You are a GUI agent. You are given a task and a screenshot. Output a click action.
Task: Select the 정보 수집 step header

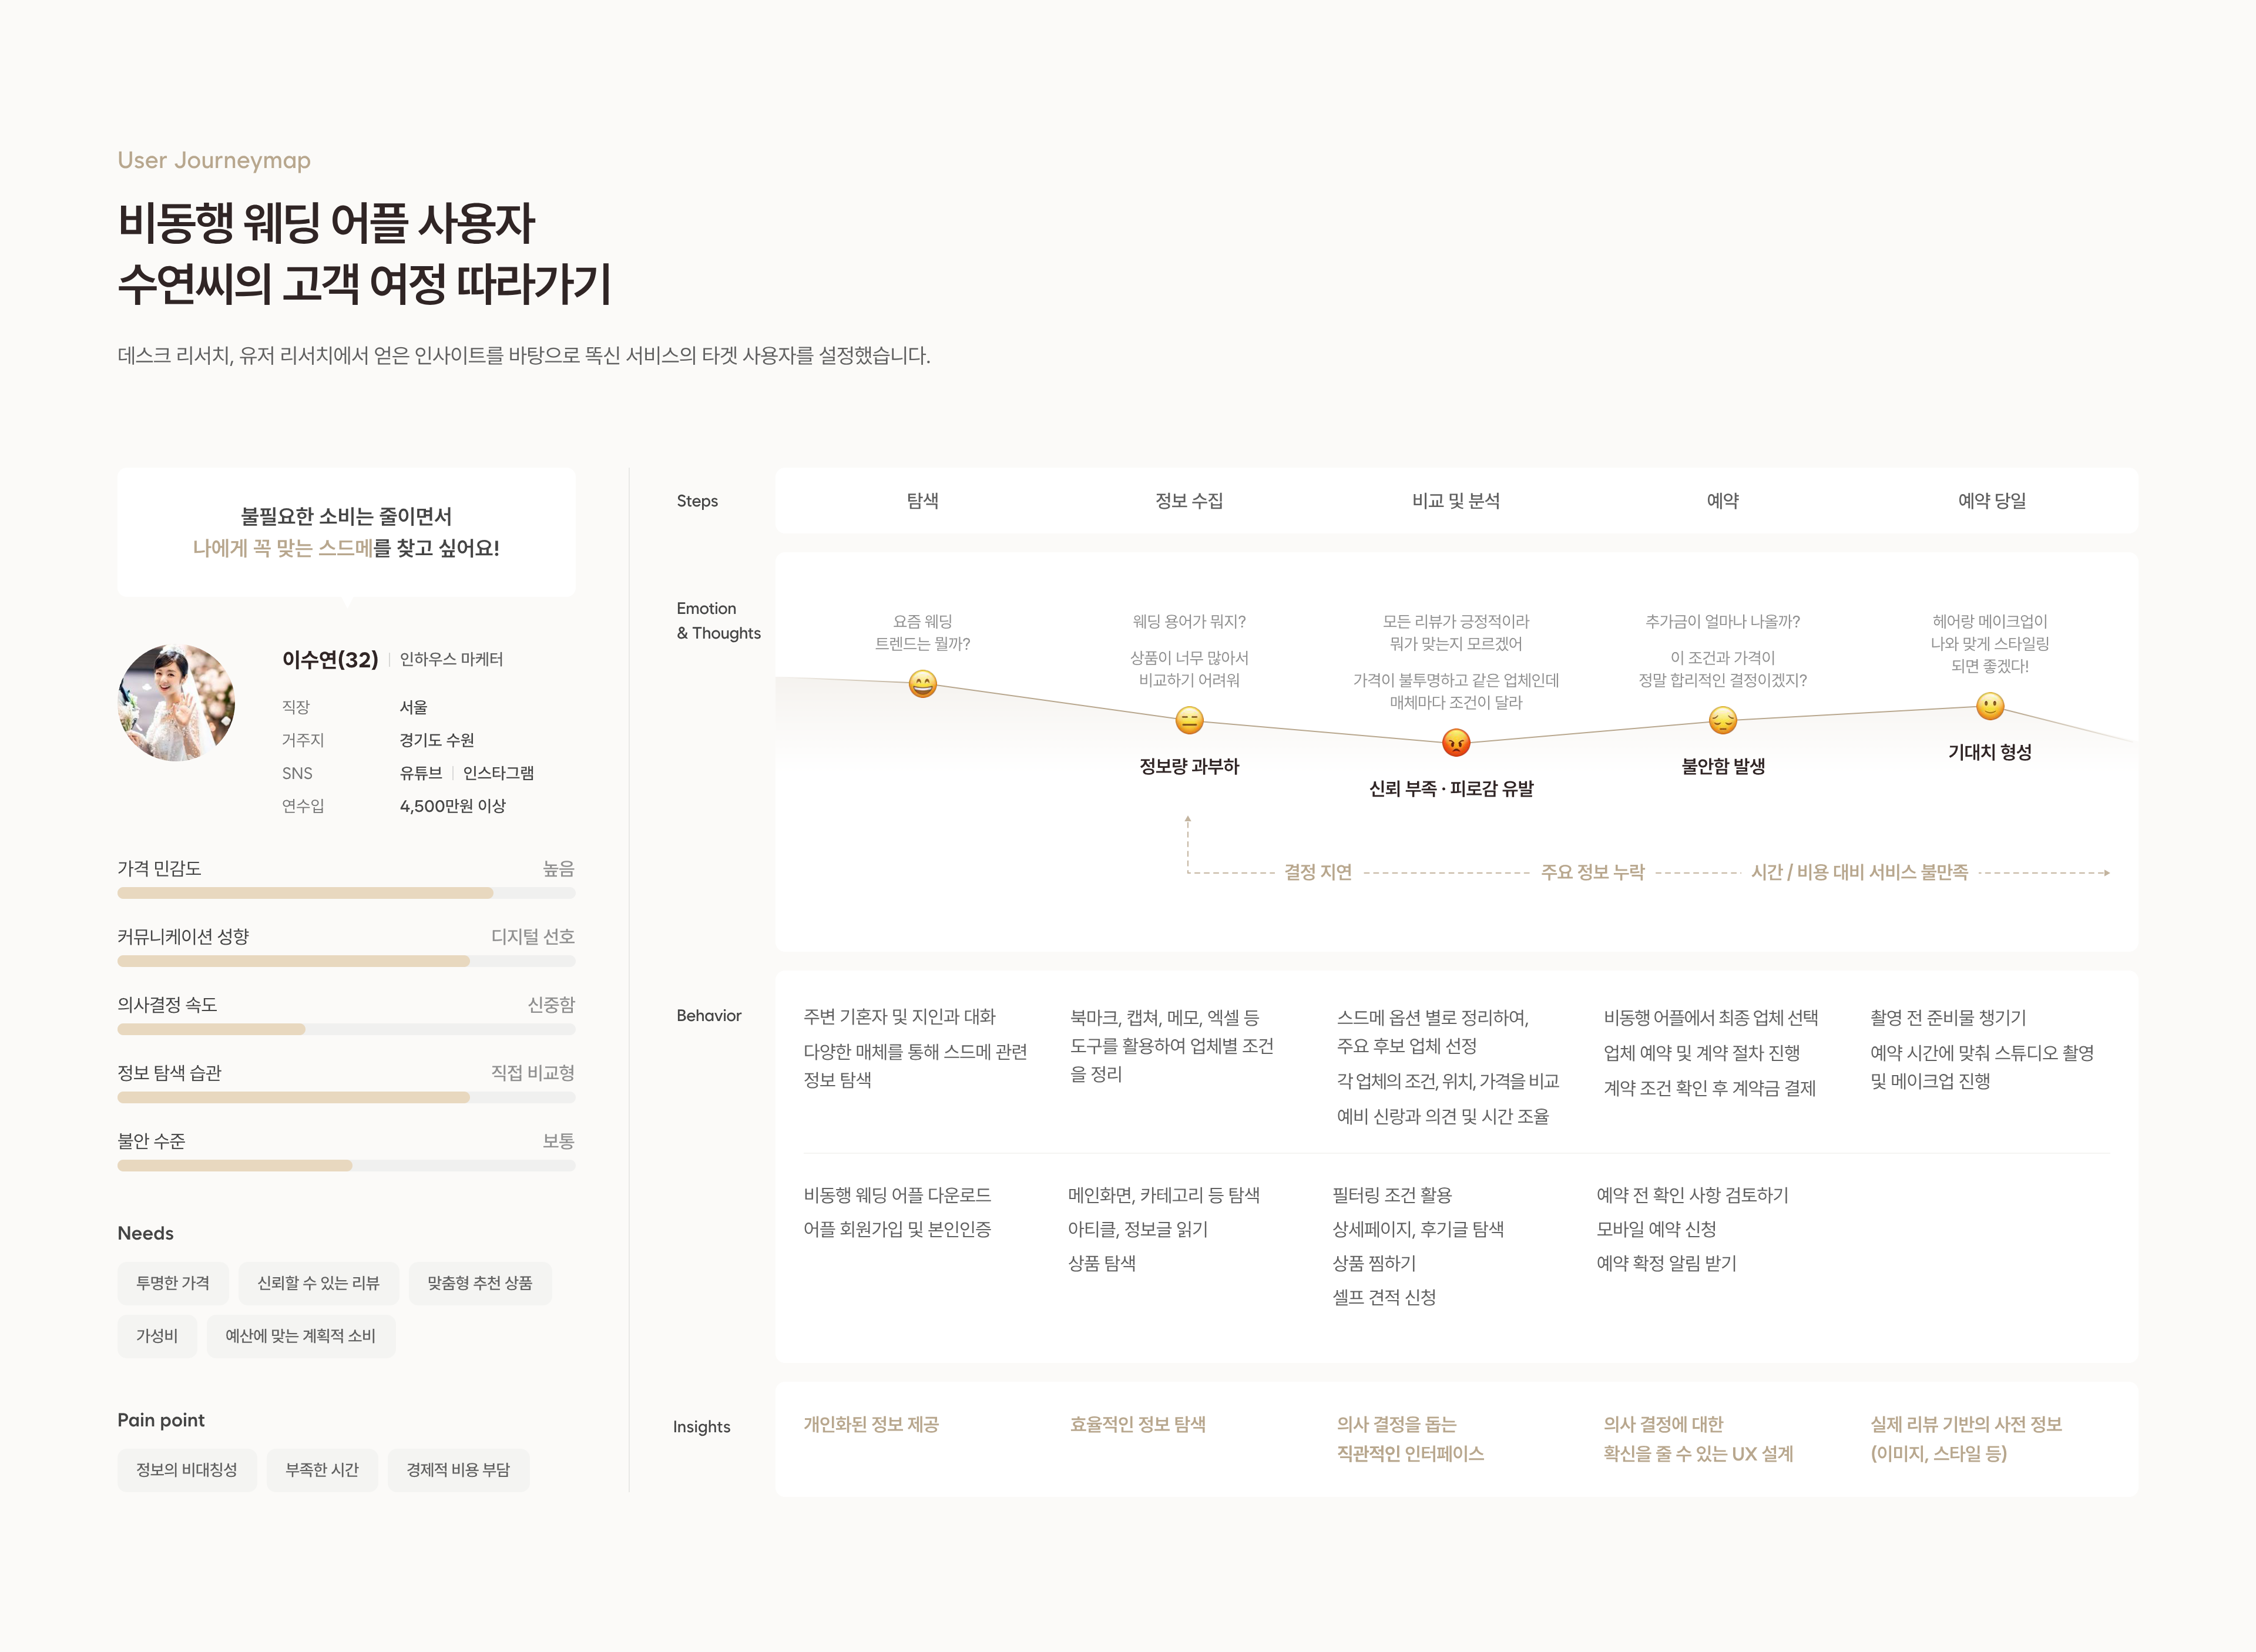point(1188,500)
